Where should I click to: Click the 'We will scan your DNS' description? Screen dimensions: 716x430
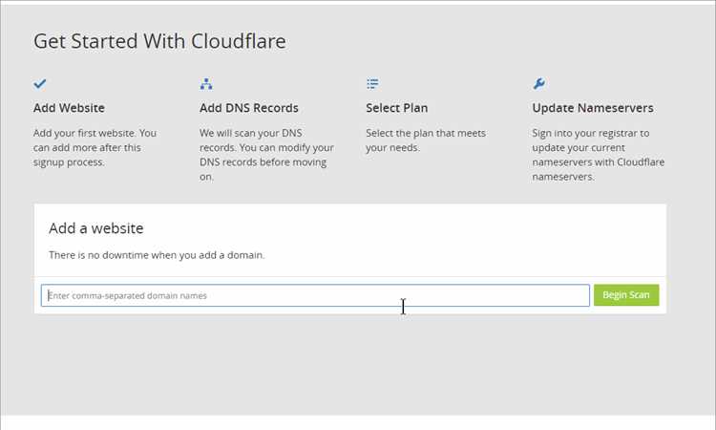click(266, 155)
